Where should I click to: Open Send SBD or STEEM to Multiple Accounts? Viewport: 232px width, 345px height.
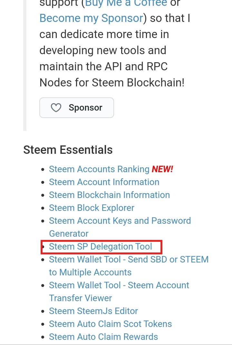point(129,266)
